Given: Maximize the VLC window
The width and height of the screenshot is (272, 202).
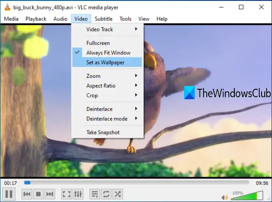Looking at the screenshot, I should coord(241,7).
